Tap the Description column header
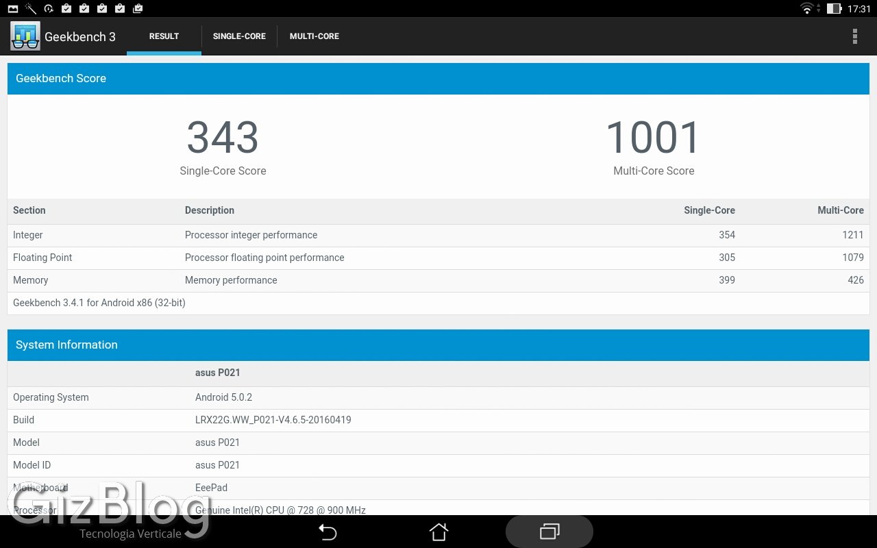Screen dimensions: 877x548 coord(210,210)
